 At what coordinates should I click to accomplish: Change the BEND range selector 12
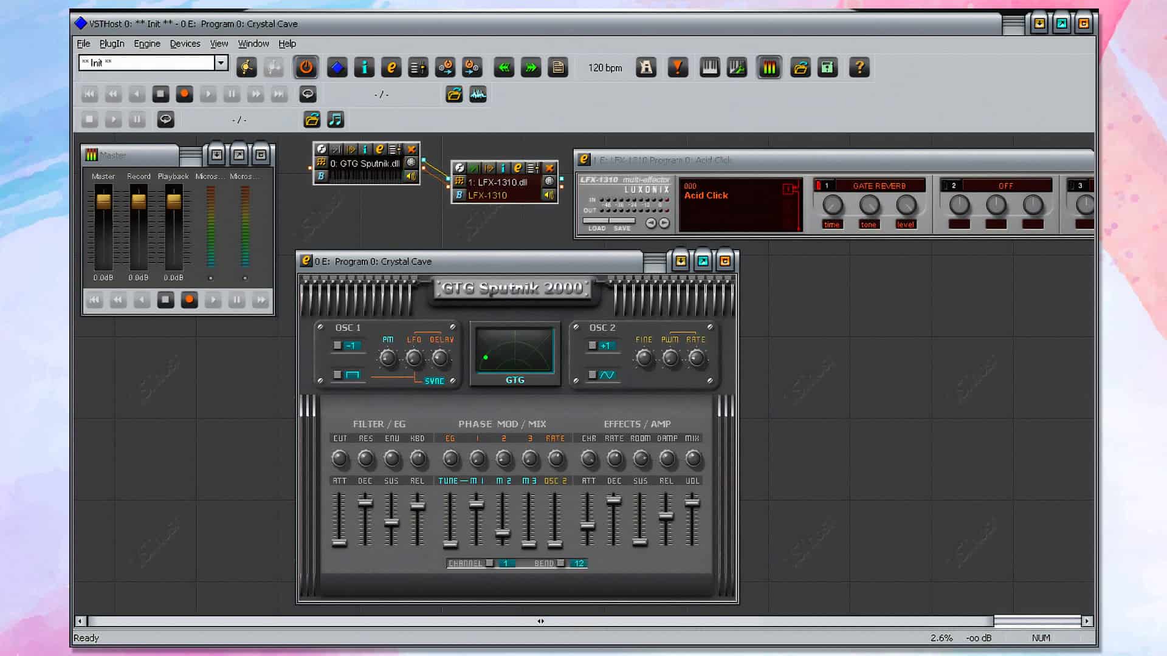(x=579, y=563)
